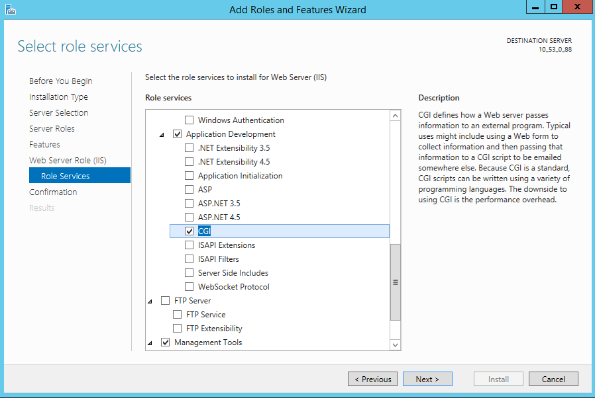Go back with the Previous button

point(372,379)
